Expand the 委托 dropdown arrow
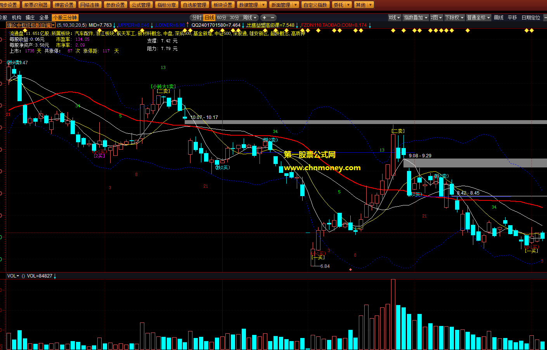 point(348,5)
